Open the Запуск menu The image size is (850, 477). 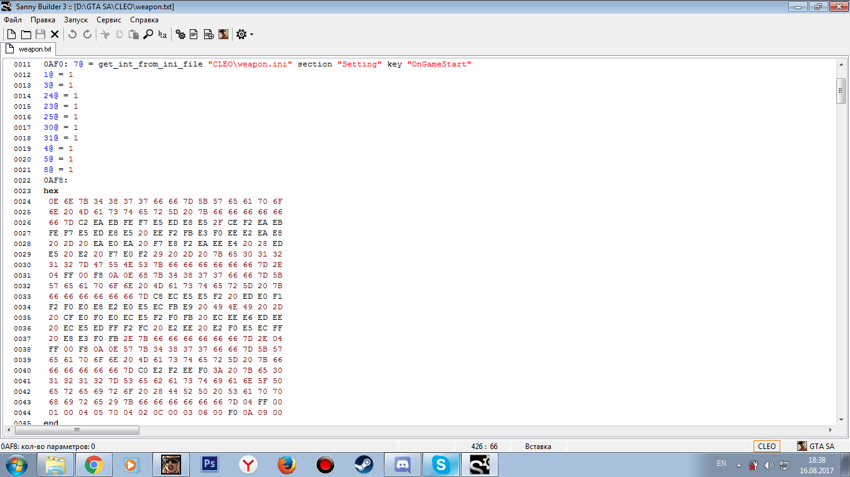76,20
